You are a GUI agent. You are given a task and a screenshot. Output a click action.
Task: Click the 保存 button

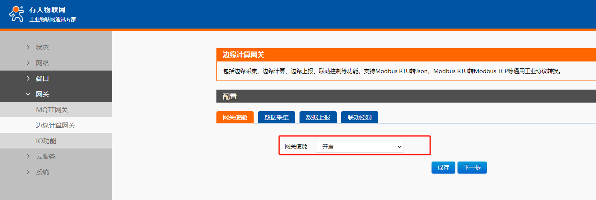(443, 168)
